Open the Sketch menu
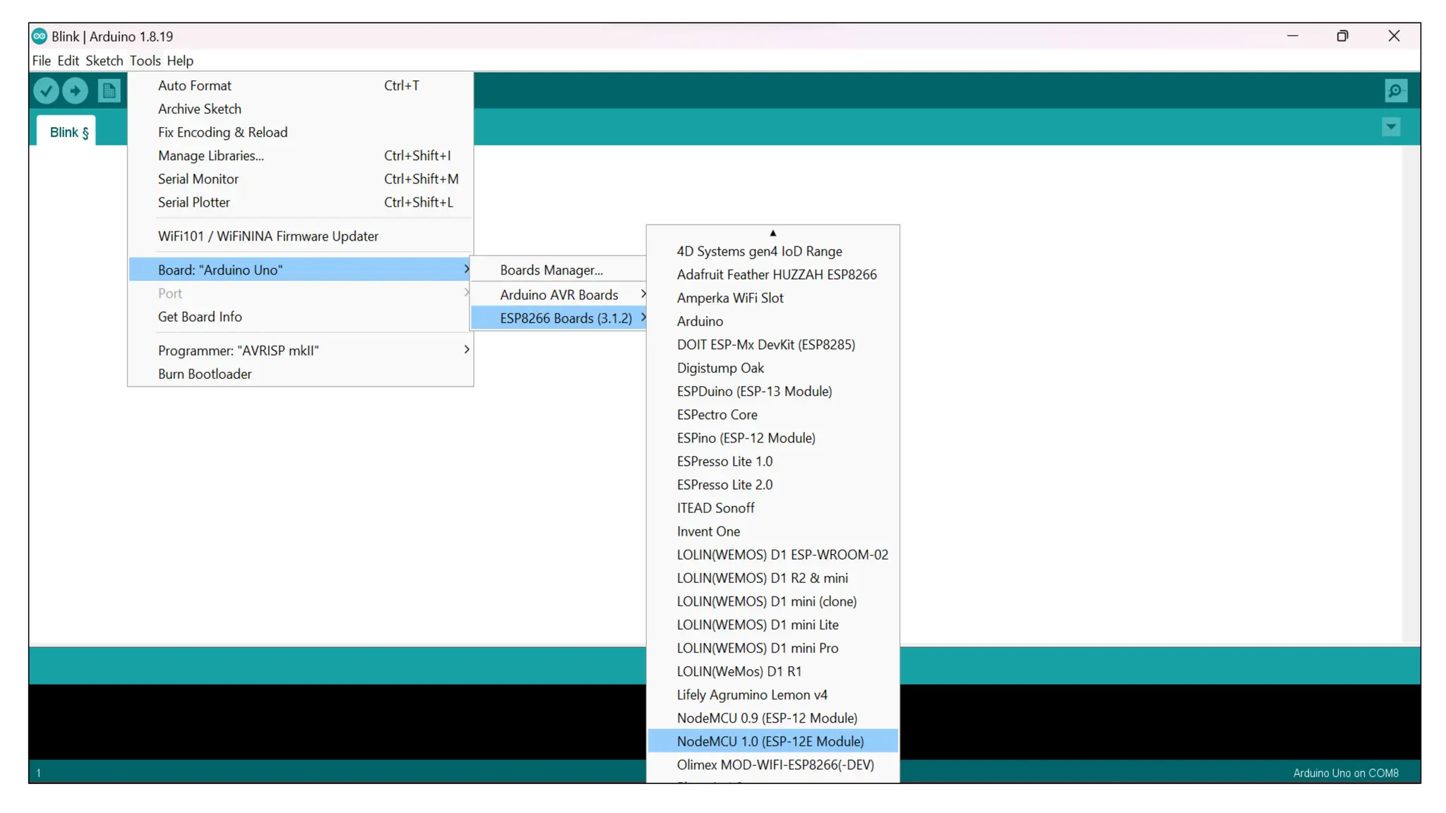 coord(104,61)
